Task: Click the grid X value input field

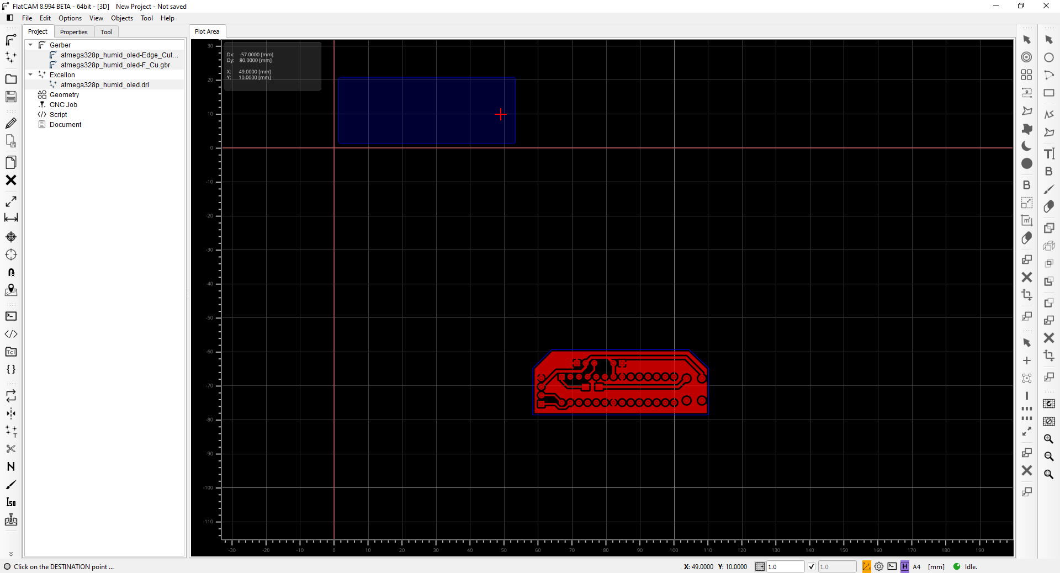Action: (x=785, y=566)
